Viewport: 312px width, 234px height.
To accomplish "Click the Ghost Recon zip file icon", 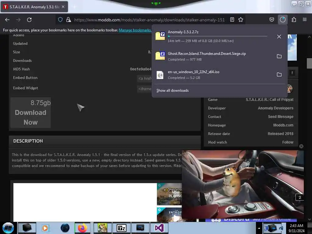I will (x=160, y=56).
